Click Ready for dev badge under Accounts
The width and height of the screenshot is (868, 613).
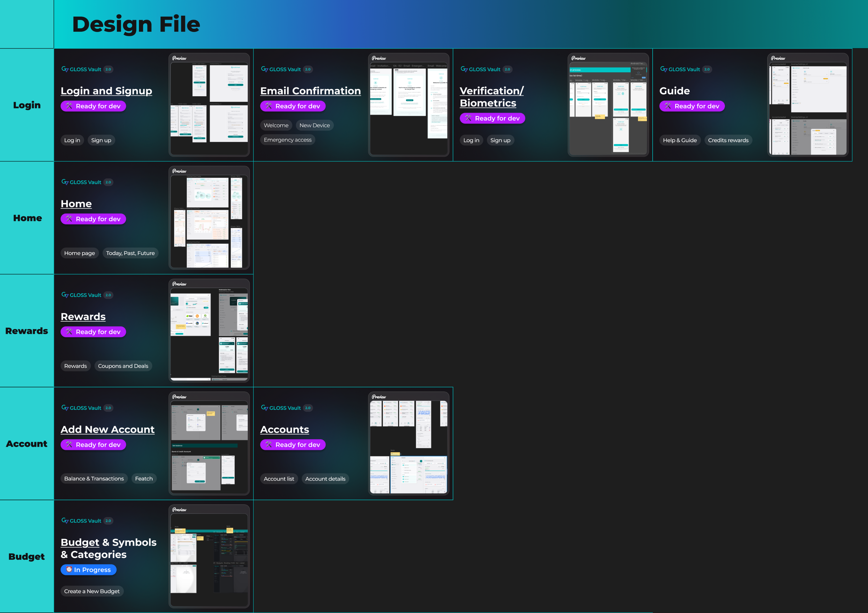pyautogui.click(x=293, y=445)
